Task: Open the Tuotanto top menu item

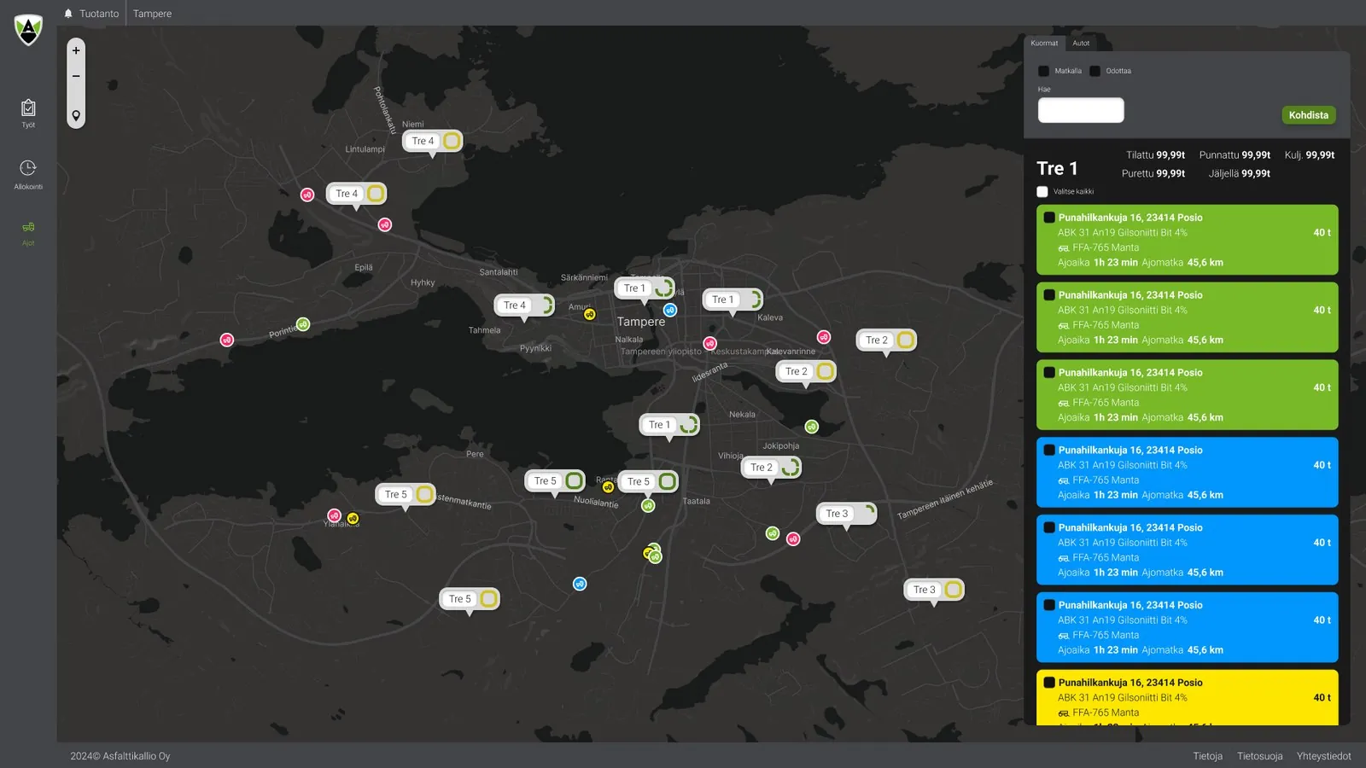Action: 99,14
